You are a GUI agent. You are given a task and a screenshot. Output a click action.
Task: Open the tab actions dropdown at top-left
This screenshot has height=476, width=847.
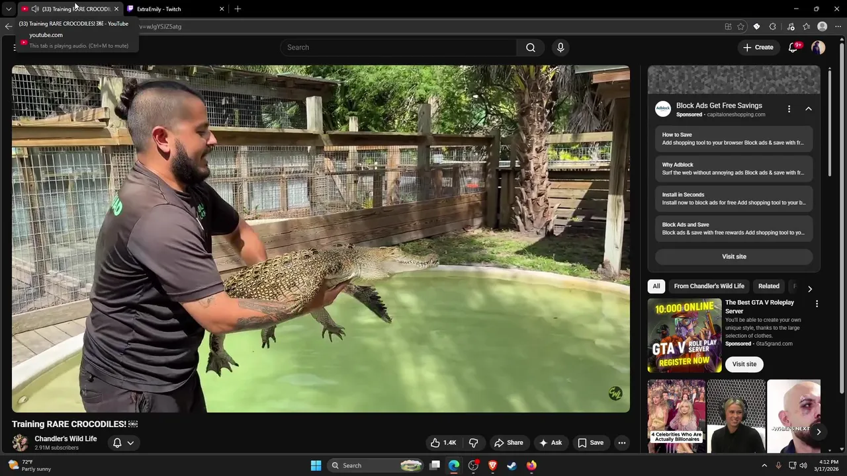(9, 9)
